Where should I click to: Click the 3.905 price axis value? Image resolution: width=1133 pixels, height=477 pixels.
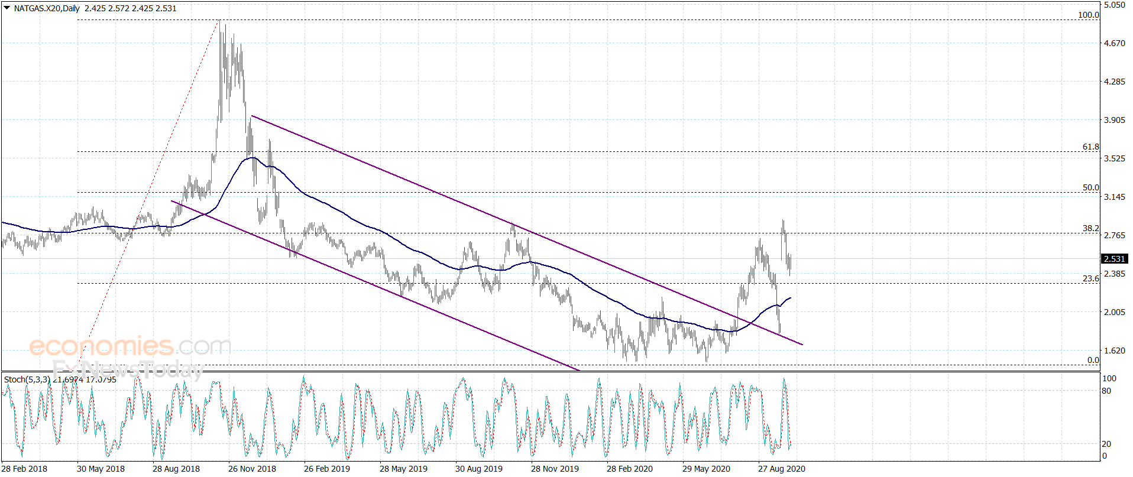click(1115, 120)
